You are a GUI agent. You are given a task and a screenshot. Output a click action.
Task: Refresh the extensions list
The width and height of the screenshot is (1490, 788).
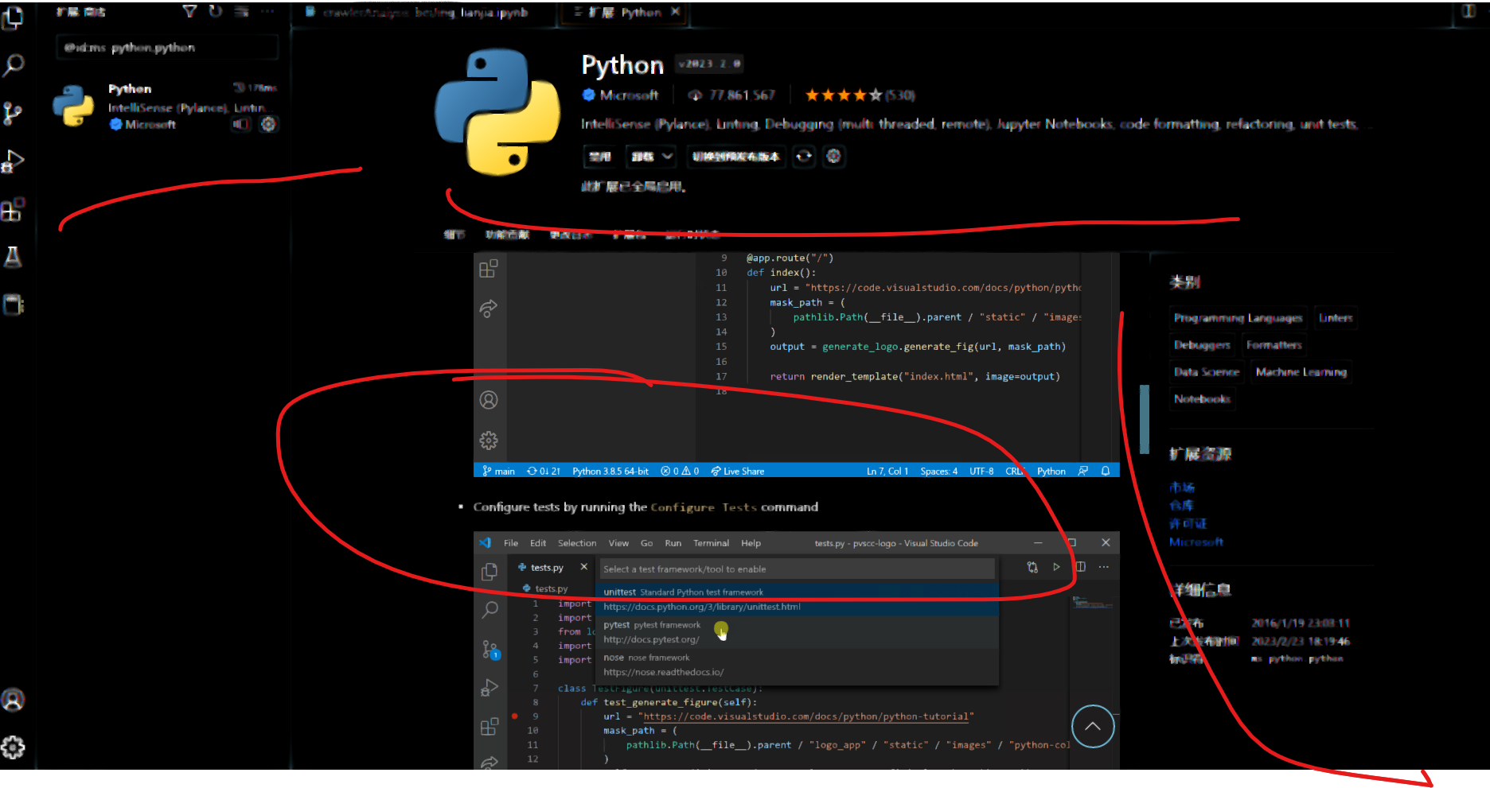pos(215,11)
